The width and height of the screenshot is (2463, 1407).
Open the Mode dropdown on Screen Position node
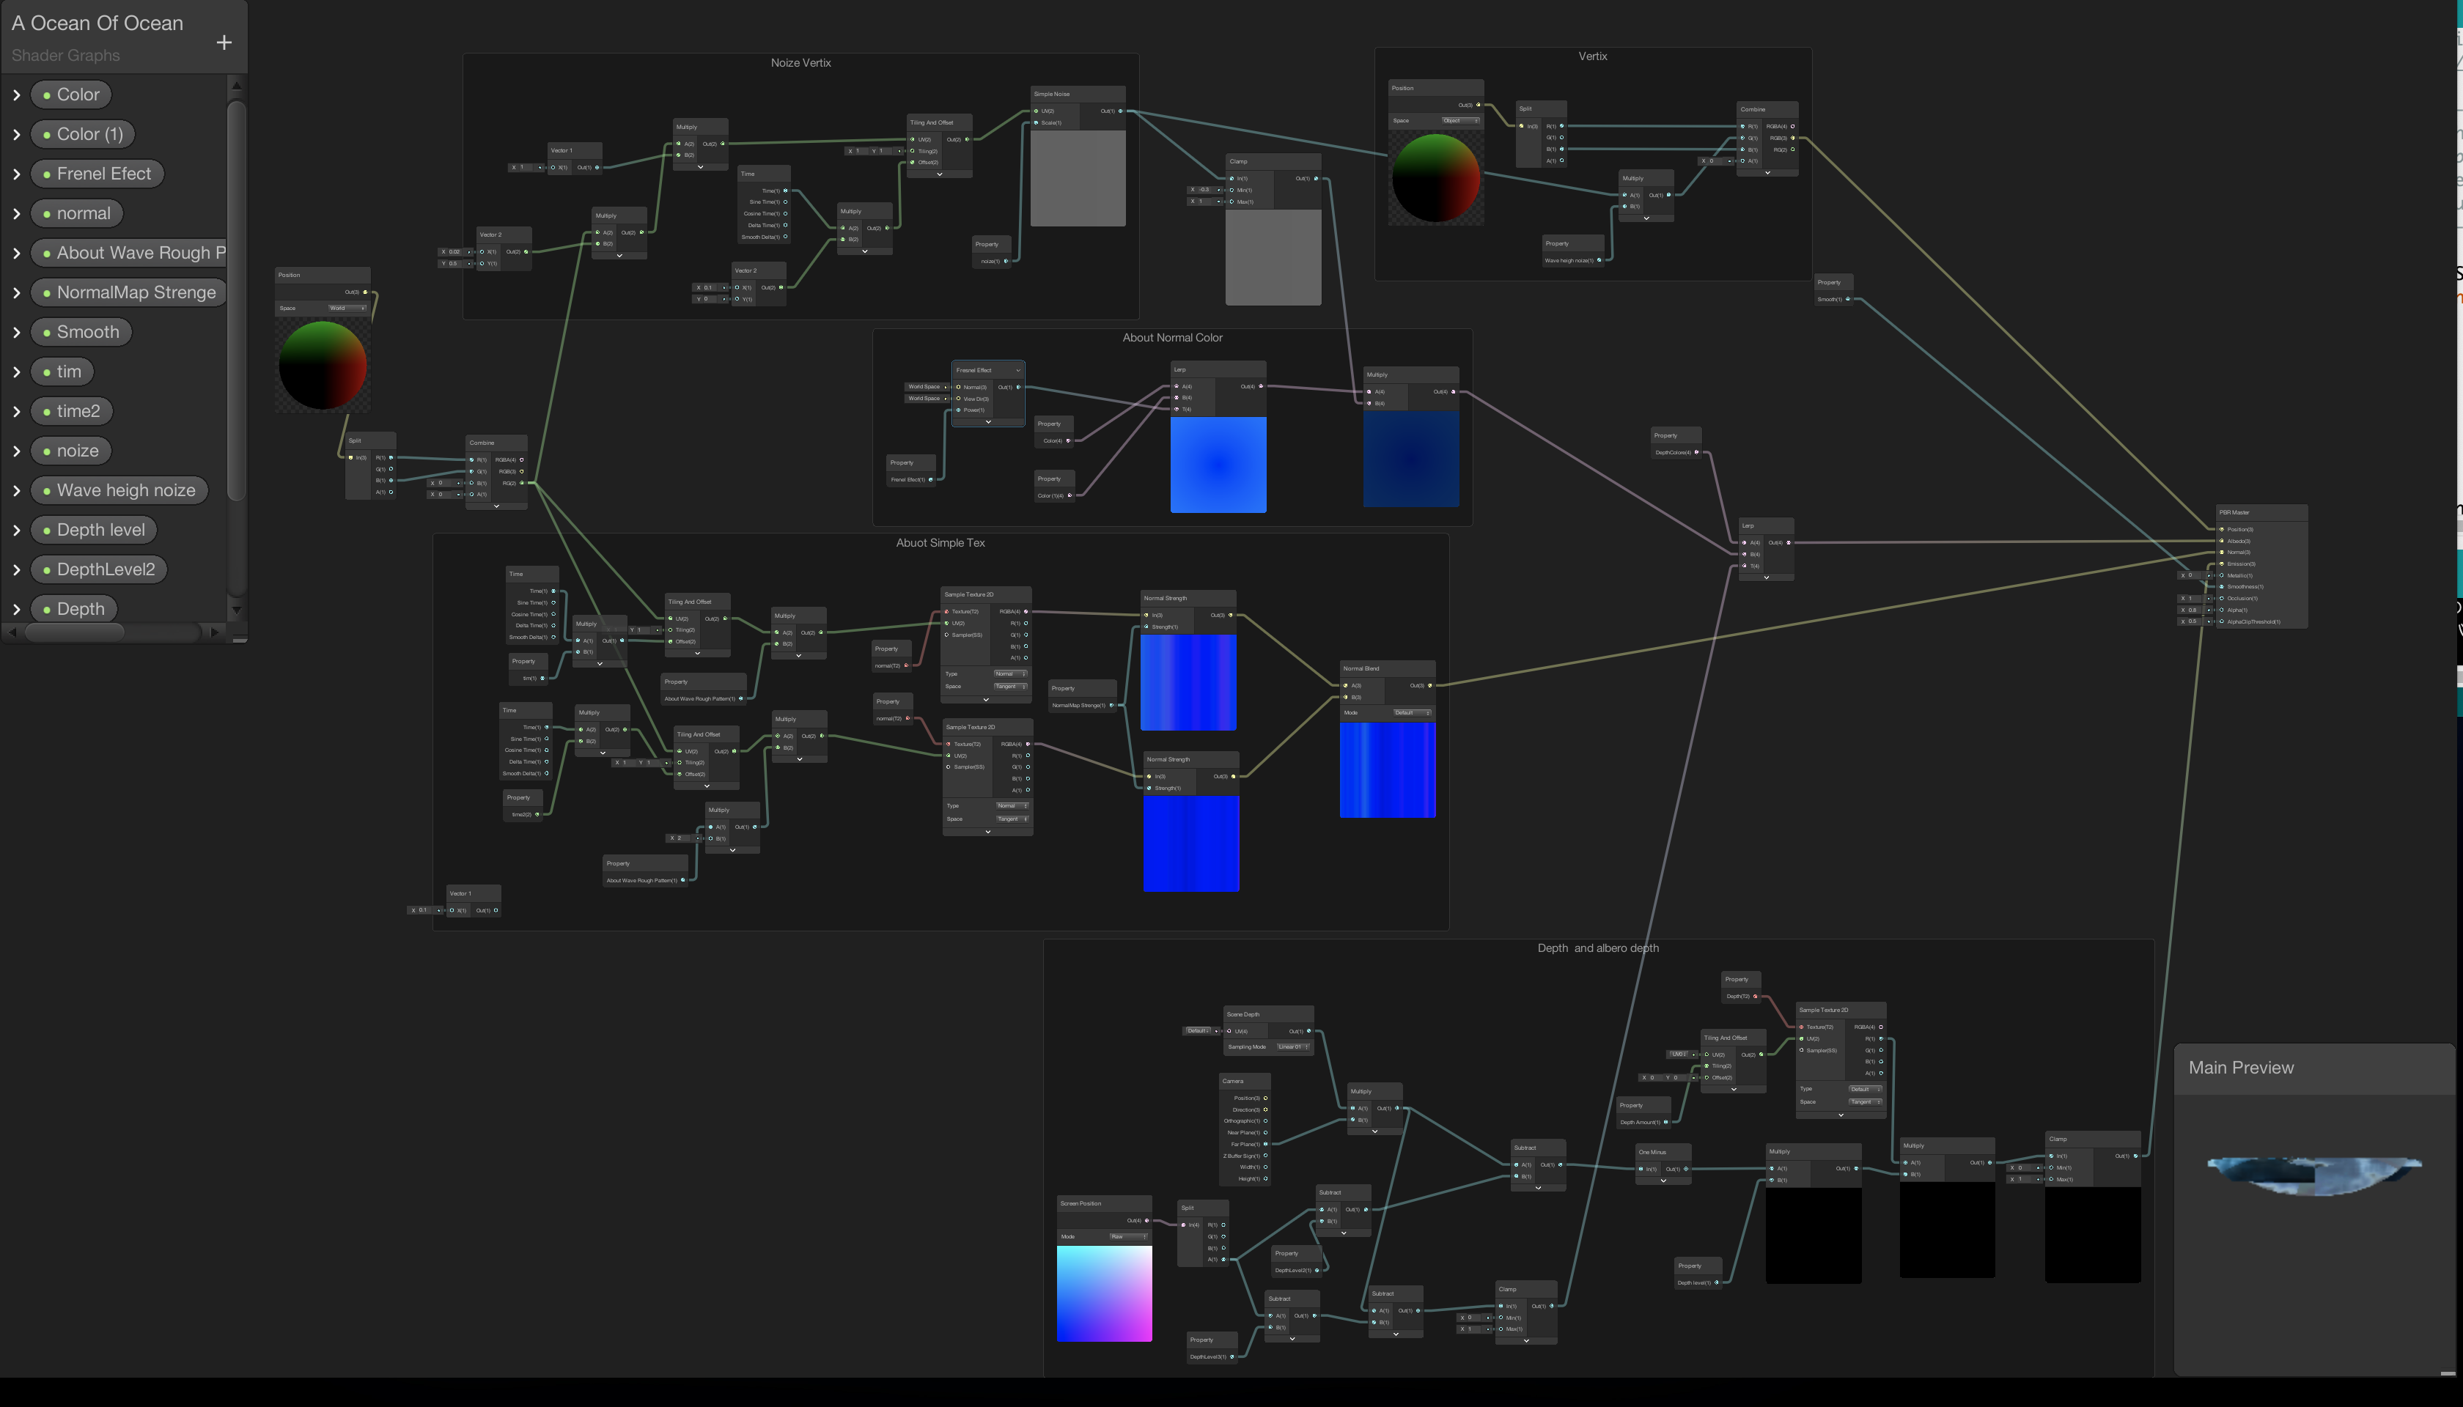[x=1129, y=1237]
